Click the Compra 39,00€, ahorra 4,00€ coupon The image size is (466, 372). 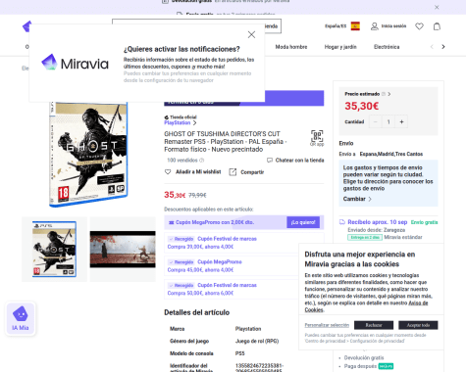point(244,243)
